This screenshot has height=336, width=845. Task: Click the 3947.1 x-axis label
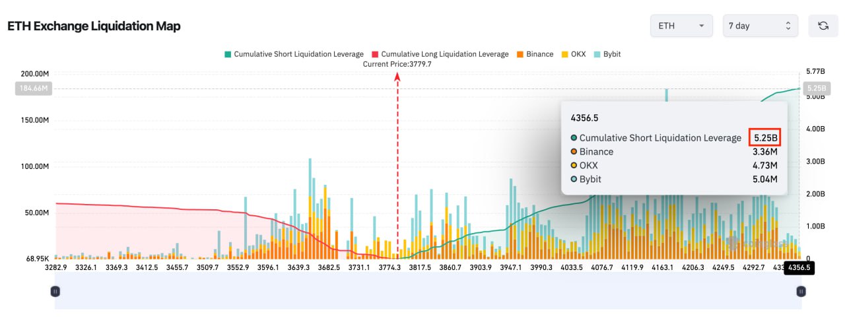pos(511,267)
